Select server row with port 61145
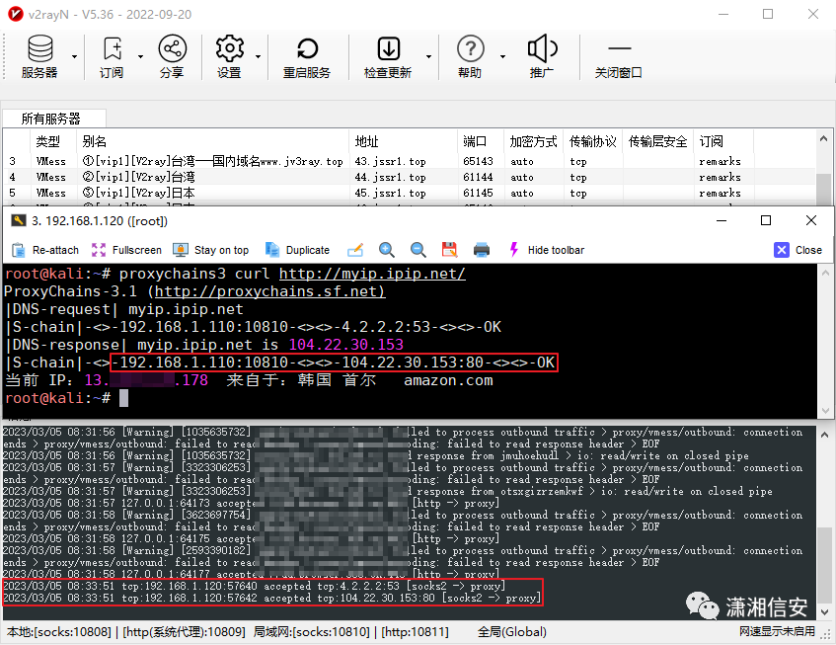Viewport: 836px width, 645px height. point(410,193)
